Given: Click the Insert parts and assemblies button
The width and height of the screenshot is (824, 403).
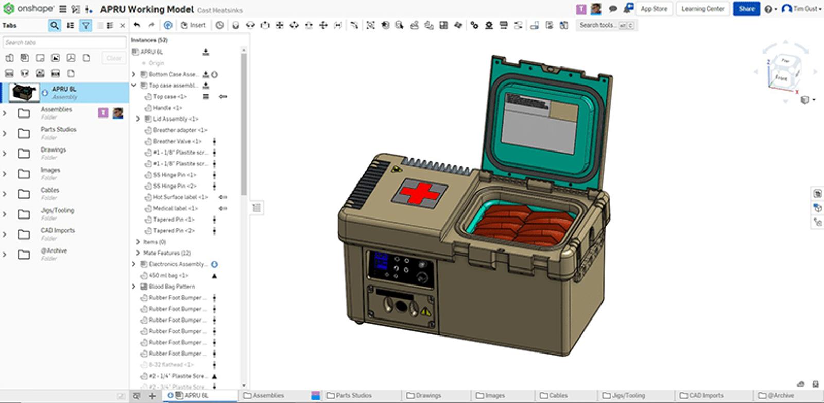Looking at the screenshot, I should tap(193, 25).
